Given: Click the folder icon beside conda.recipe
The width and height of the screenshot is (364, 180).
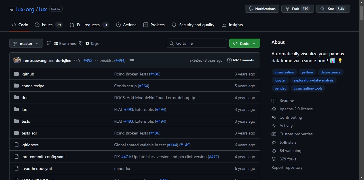Looking at the screenshot, I should (x=16, y=86).
